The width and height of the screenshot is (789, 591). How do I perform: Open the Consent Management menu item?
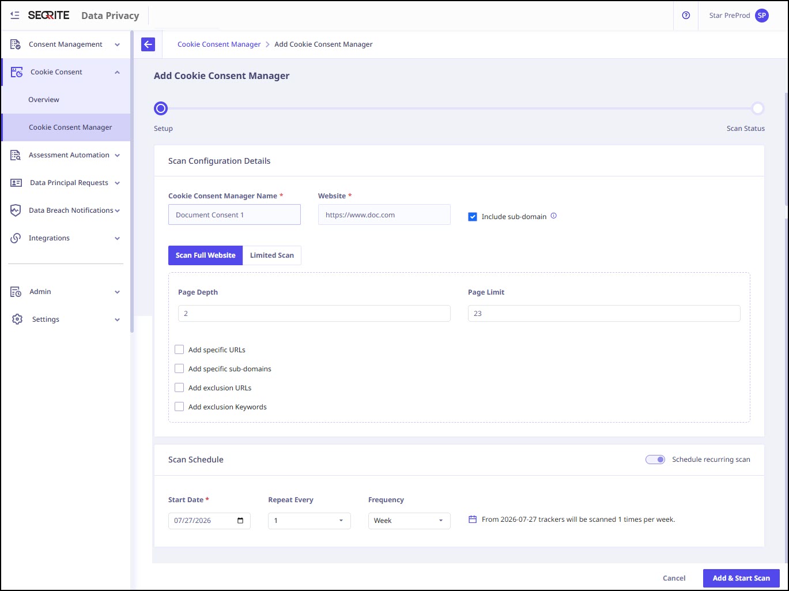(66, 44)
